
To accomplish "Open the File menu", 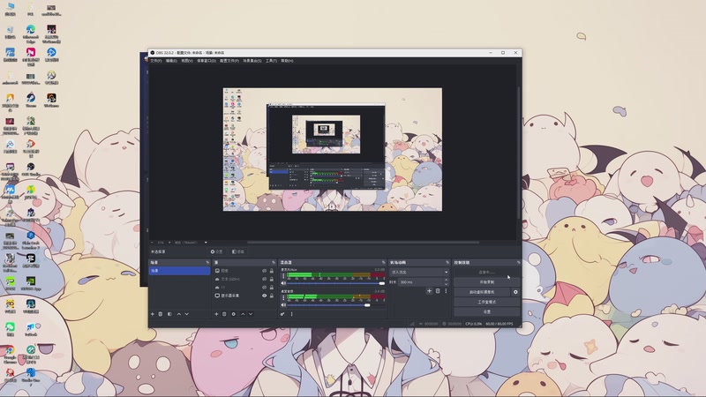I will click(x=156, y=61).
